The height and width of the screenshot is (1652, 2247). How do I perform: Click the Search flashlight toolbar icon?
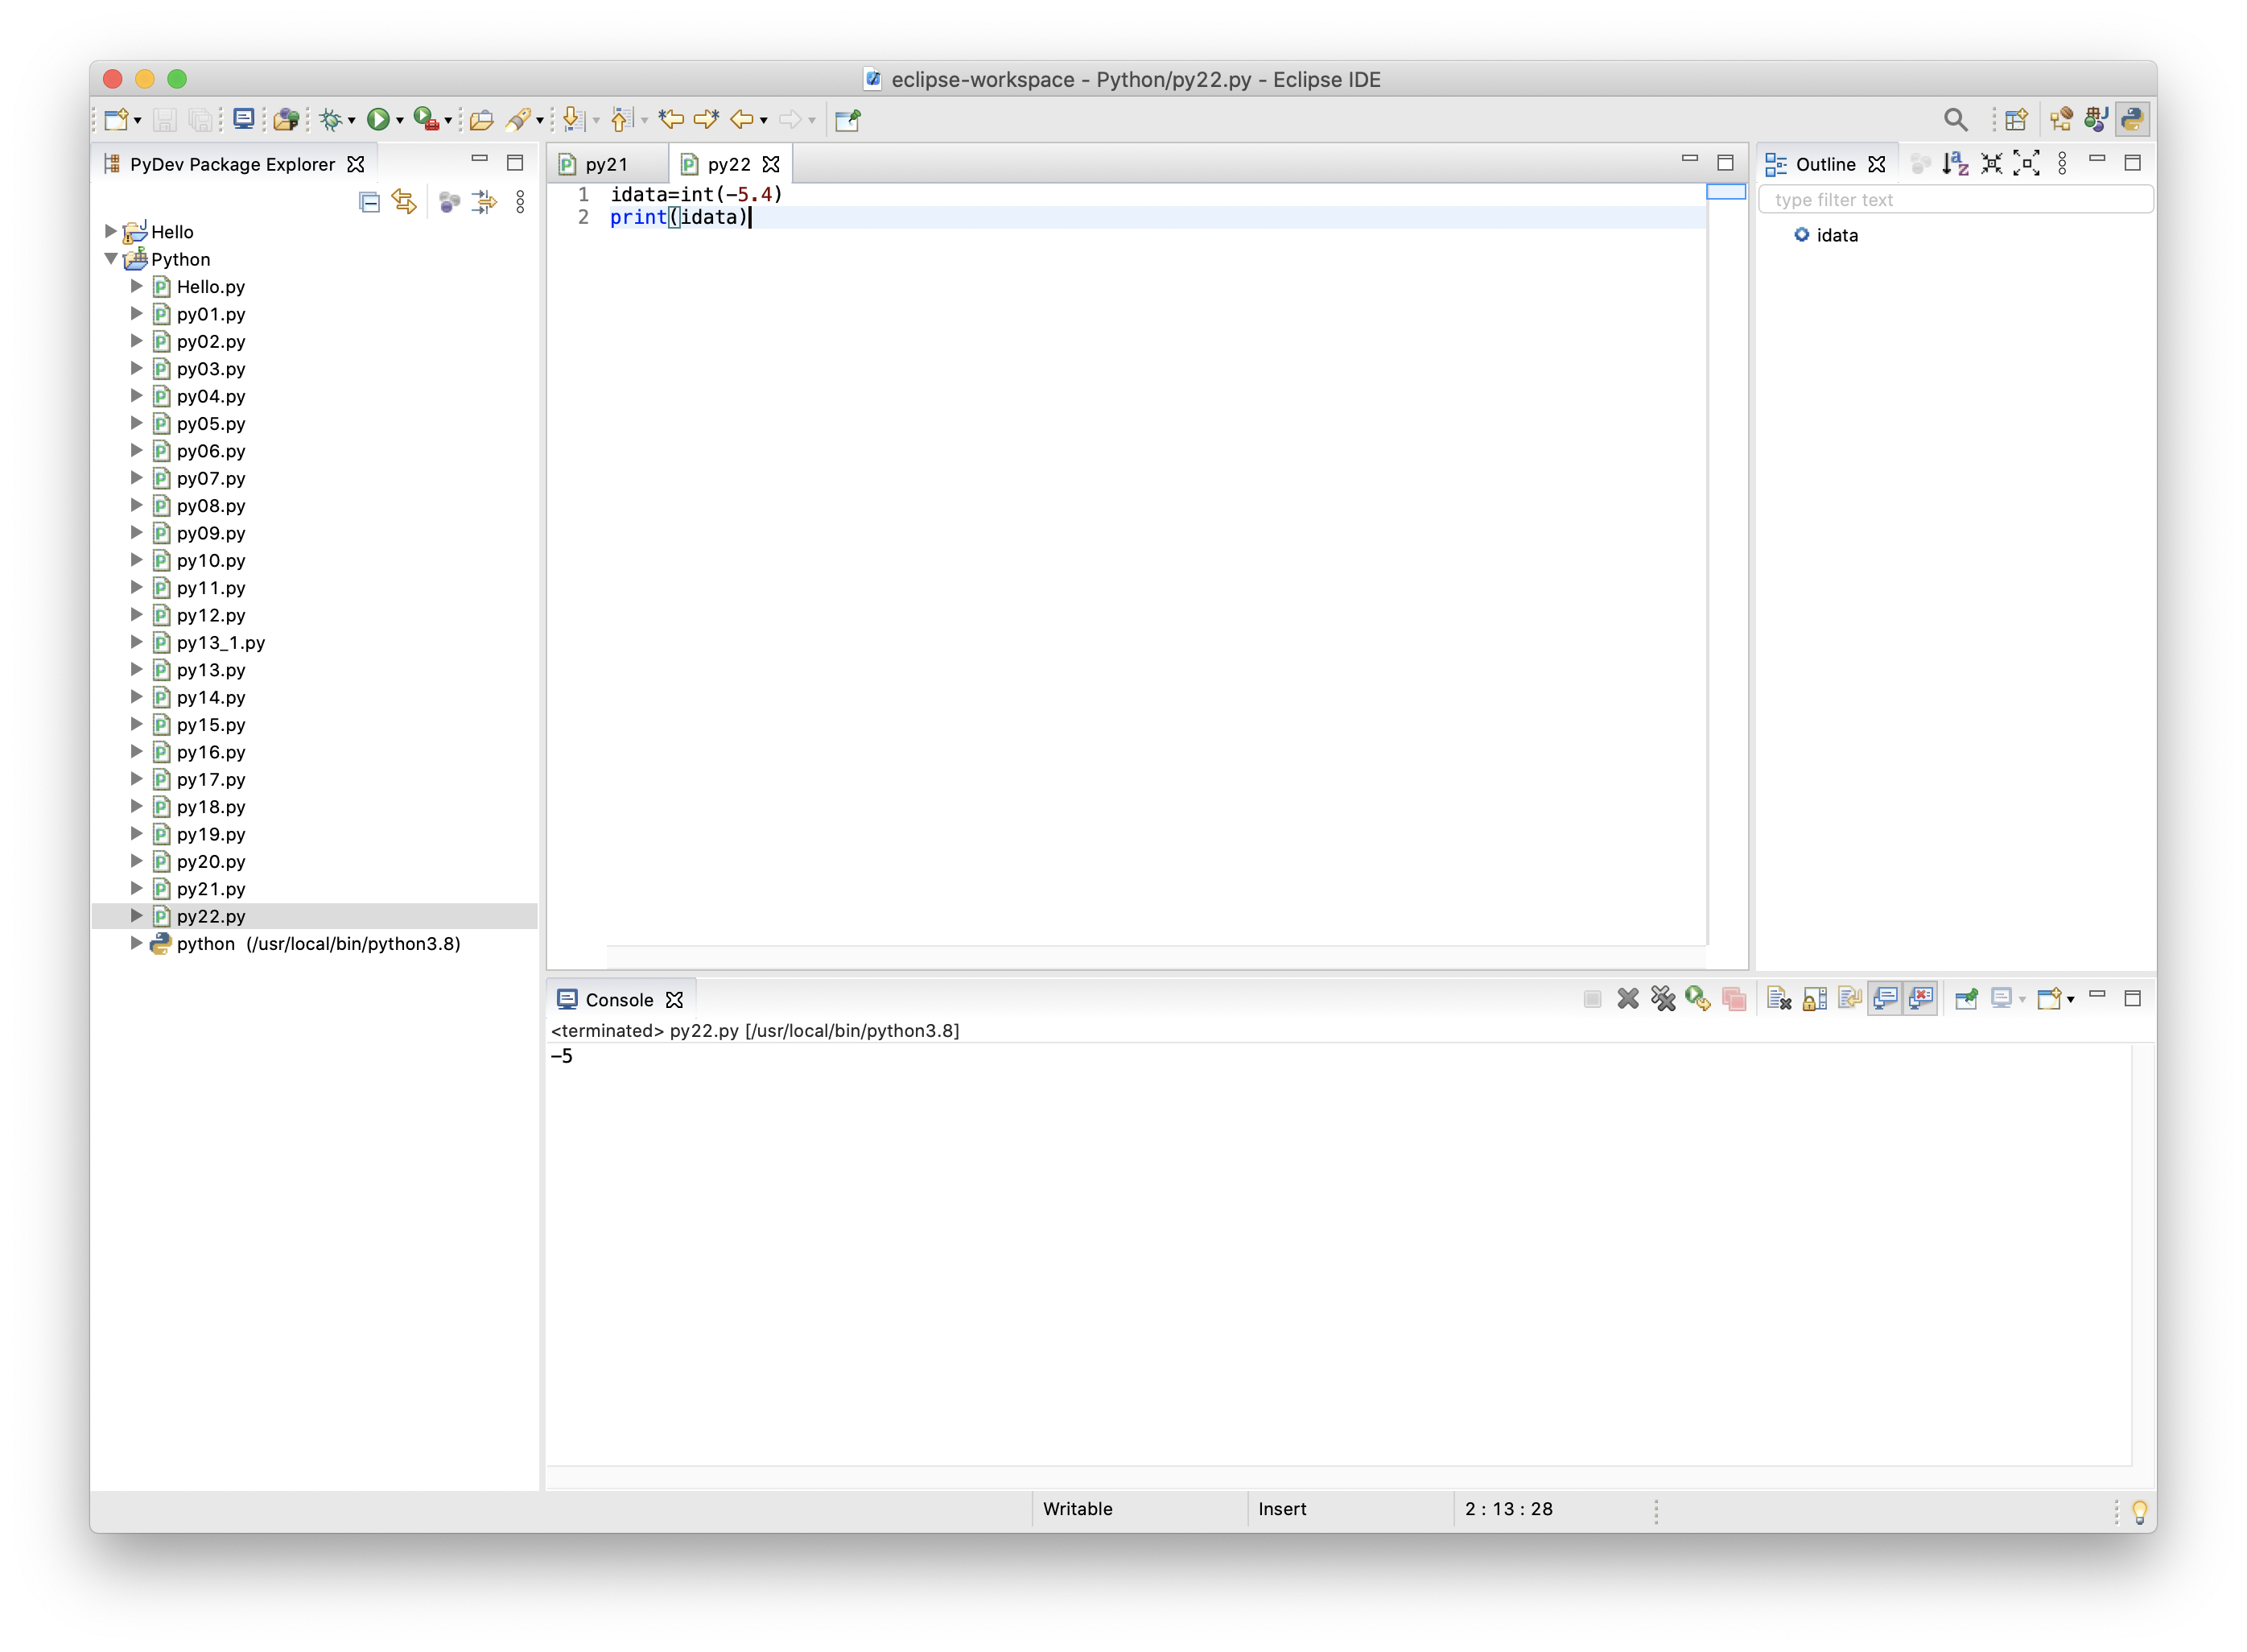pos(517,120)
